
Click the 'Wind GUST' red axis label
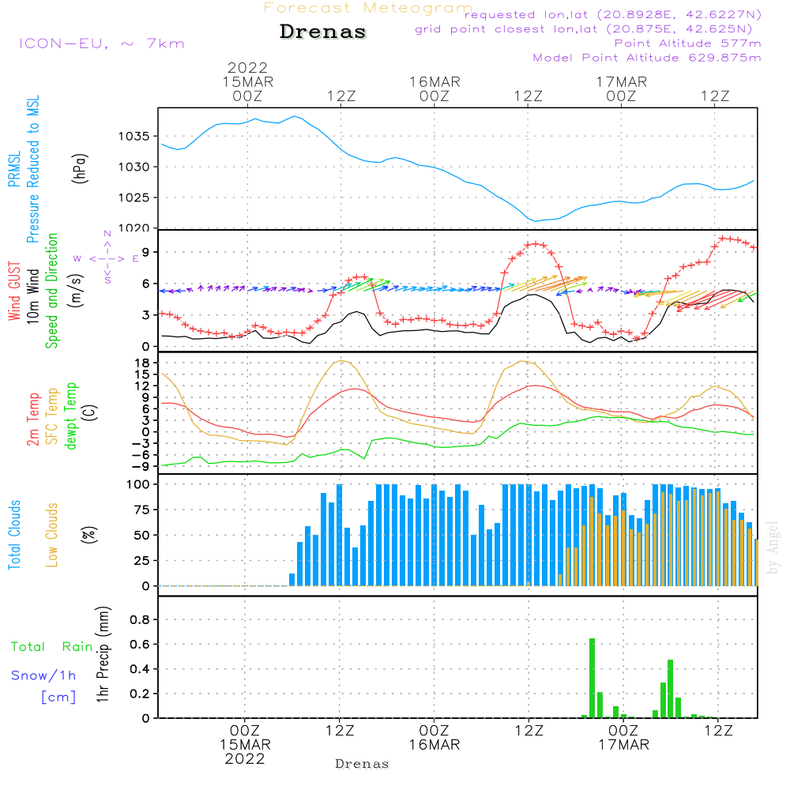[14, 291]
